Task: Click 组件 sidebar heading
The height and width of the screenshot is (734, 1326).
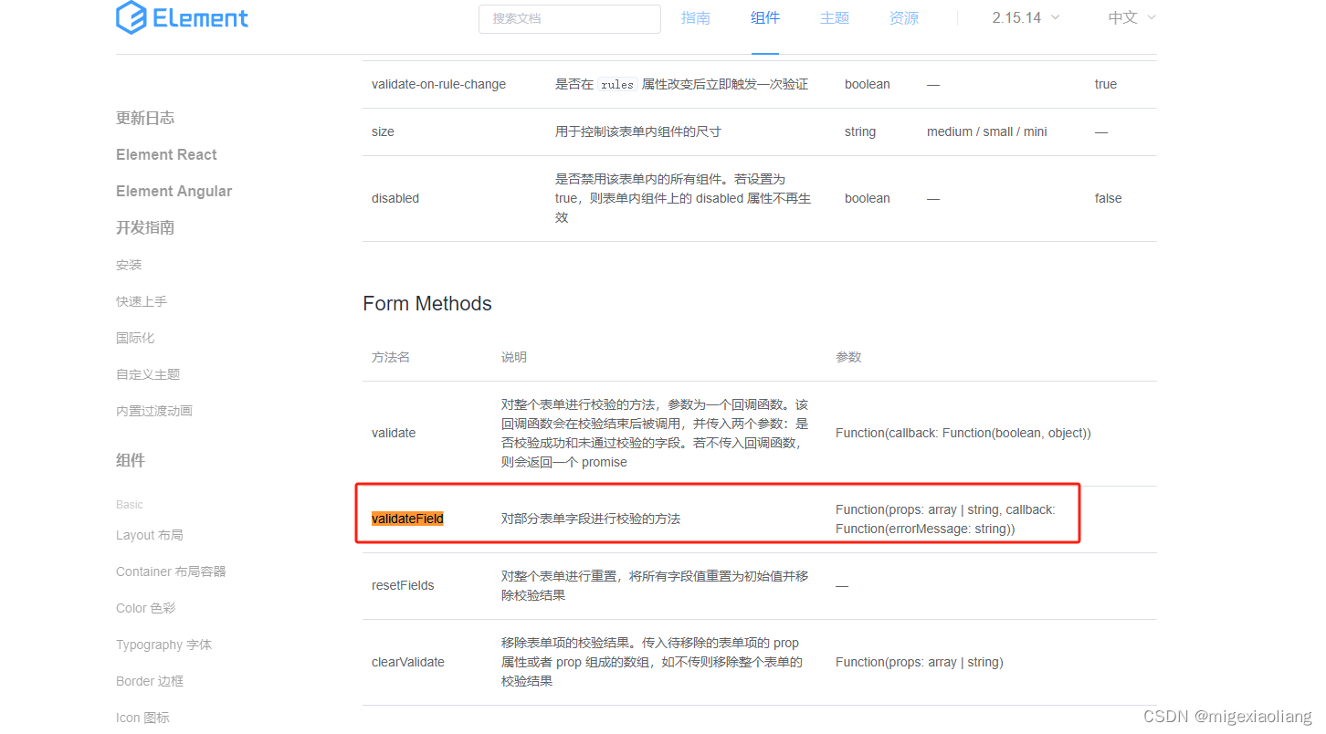Action: click(x=131, y=460)
